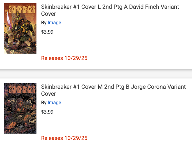Image resolution: width=192 pixels, height=146 pixels.
Task: Click the $3.99 price of Cover M
Action: pyautogui.click(x=47, y=112)
